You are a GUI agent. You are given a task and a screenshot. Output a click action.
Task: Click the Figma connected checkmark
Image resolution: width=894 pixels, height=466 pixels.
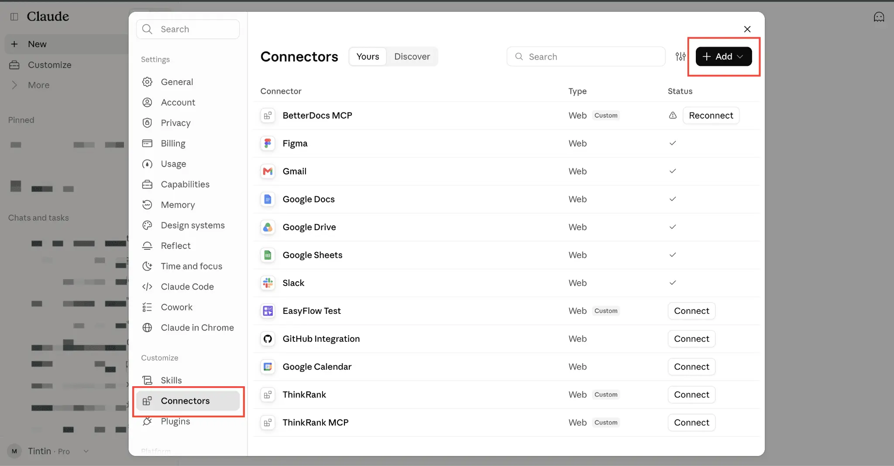(x=673, y=143)
